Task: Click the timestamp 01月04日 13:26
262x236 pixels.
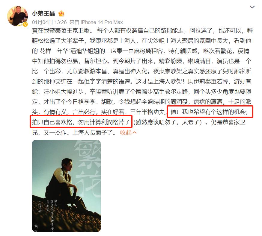Action: [x=49, y=22]
